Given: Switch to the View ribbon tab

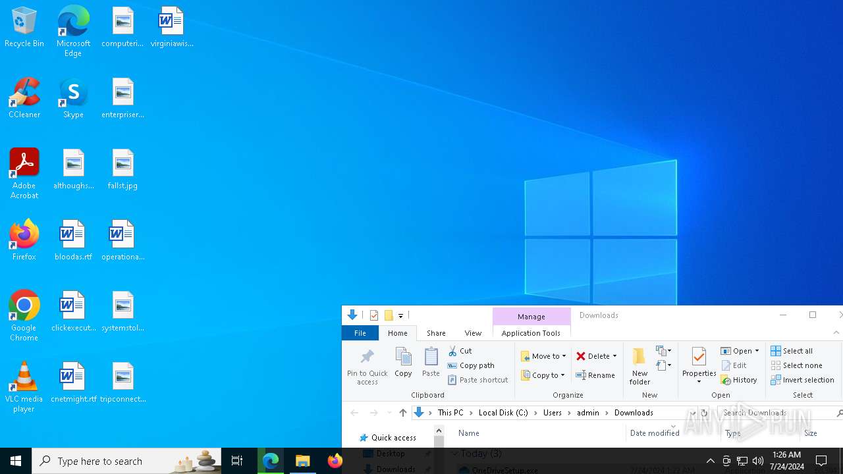Looking at the screenshot, I should [x=473, y=333].
